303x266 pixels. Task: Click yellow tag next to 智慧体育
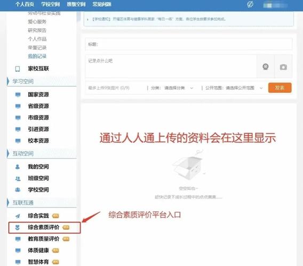(55, 262)
